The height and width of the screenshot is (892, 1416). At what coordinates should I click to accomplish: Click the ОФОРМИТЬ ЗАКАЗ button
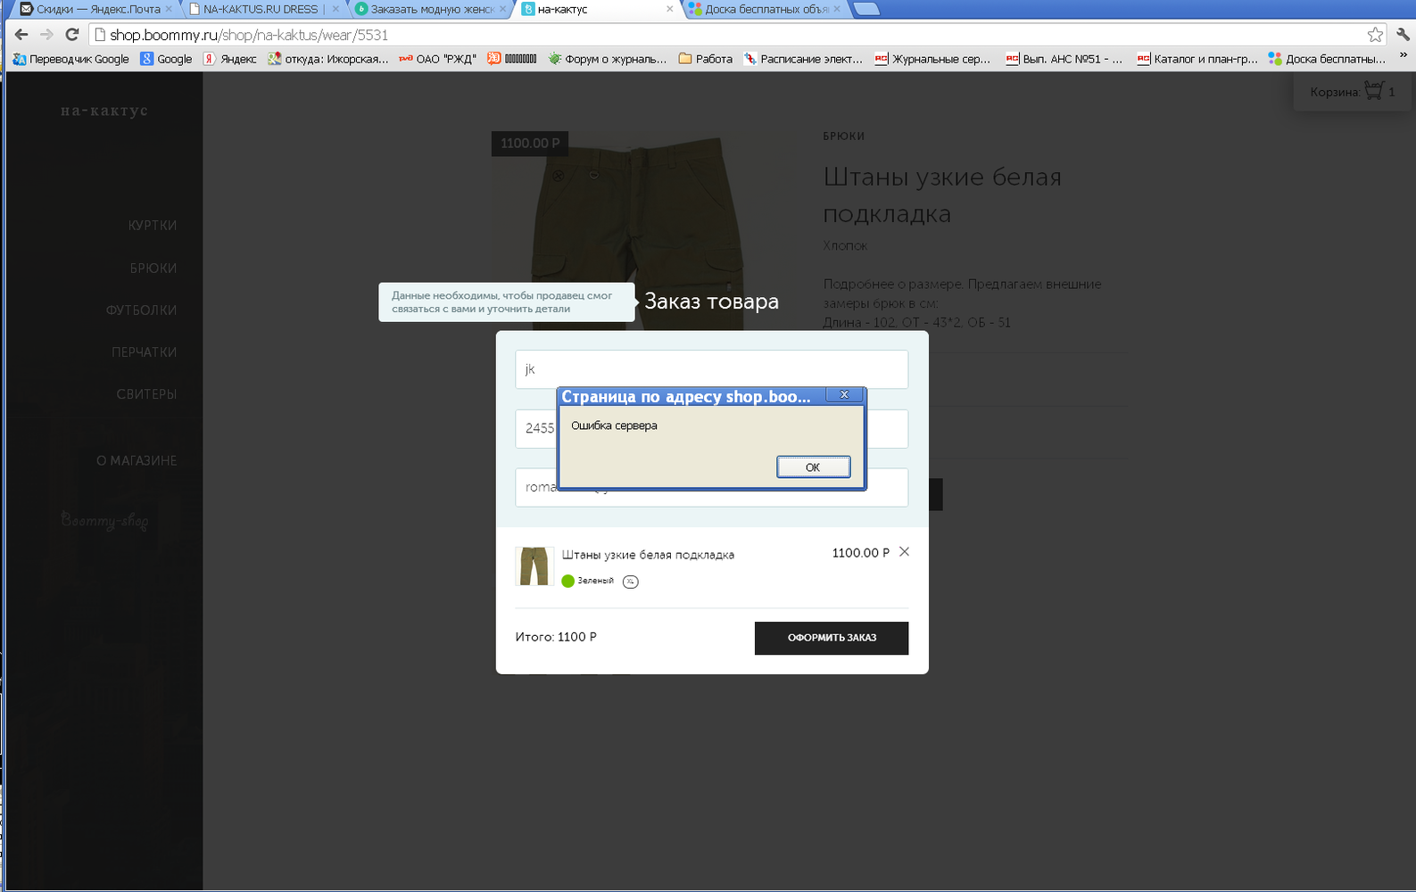click(x=831, y=638)
